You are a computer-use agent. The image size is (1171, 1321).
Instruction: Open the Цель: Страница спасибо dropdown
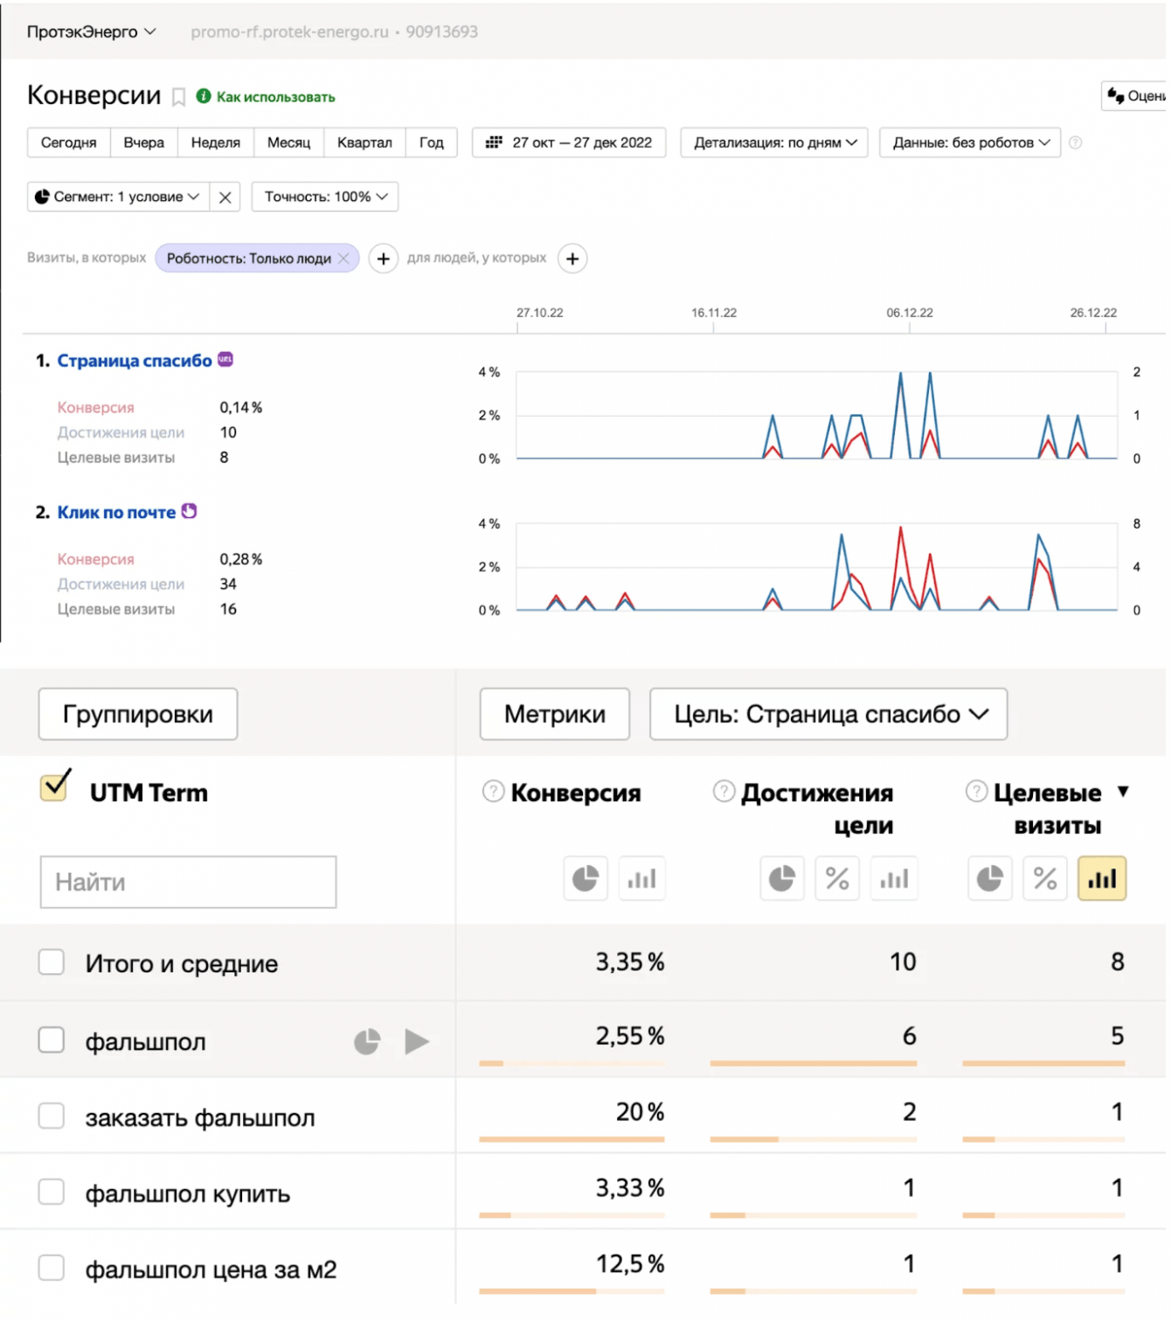828,715
